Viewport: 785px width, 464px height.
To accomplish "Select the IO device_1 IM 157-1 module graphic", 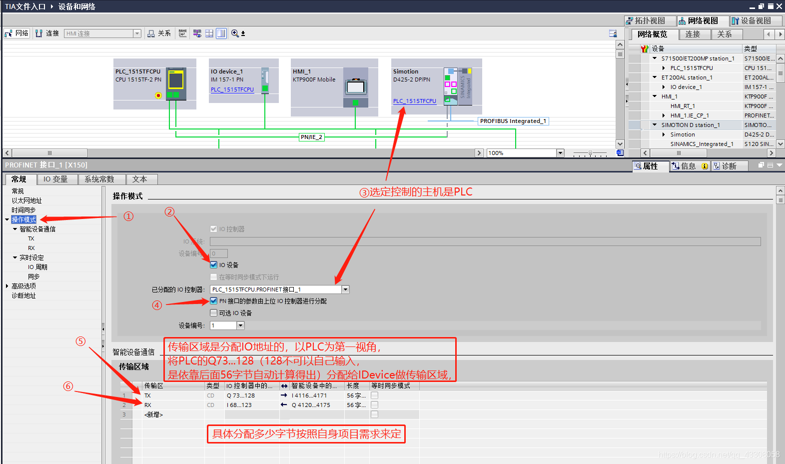I will 265,80.
